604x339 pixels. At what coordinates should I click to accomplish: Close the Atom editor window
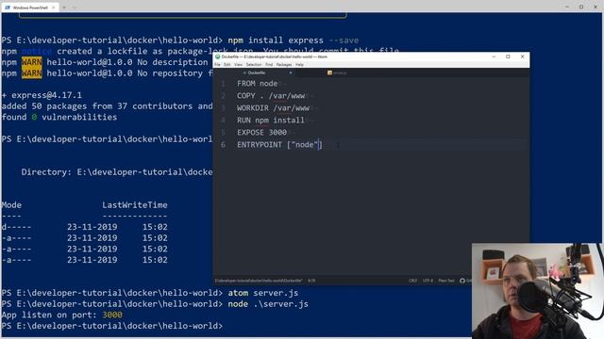(522, 56)
